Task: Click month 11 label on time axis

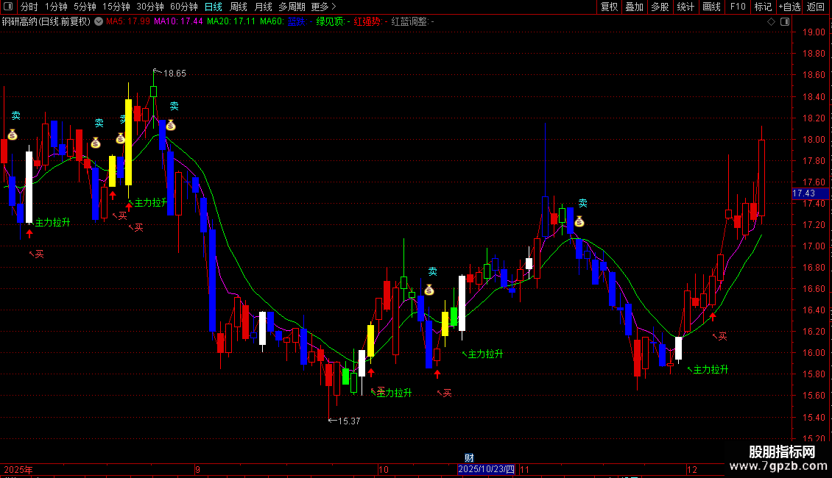Action: tap(524, 469)
